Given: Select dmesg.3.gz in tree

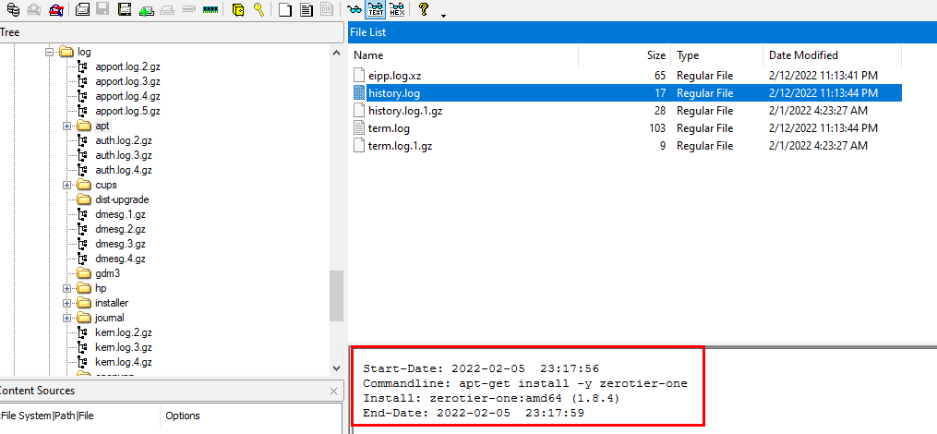Looking at the screenshot, I should [x=120, y=244].
